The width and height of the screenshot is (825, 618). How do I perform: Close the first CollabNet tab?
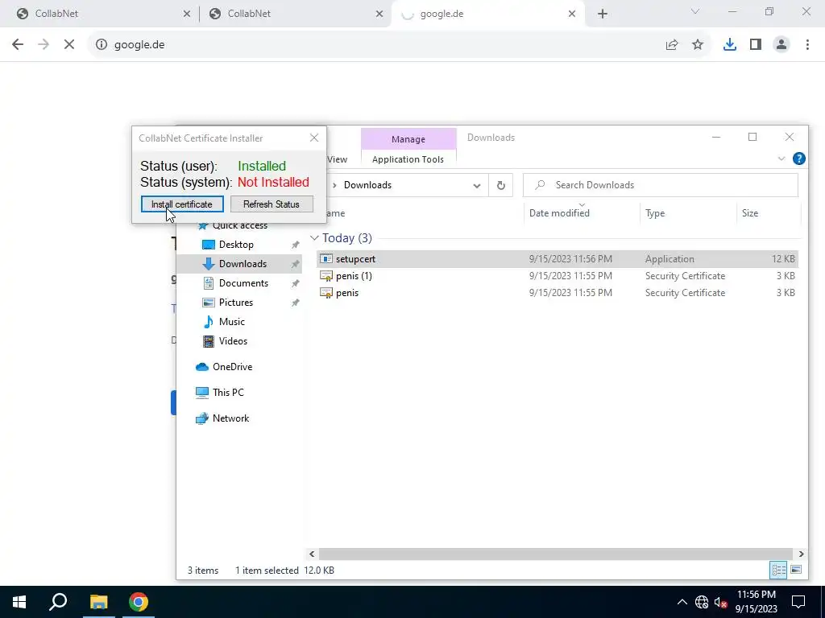(x=187, y=14)
